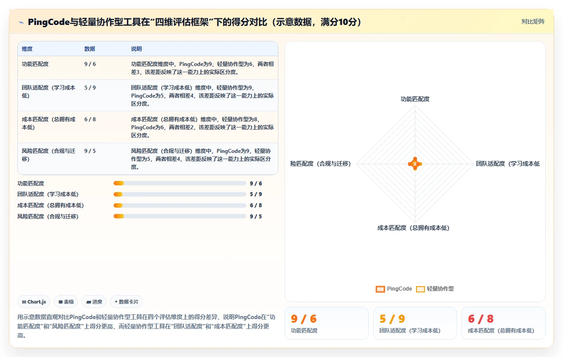The width and height of the screenshot is (563, 357).
Task: Click the 6 / 8 value beside progress bar
Action: pyautogui.click(x=256, y=205)
